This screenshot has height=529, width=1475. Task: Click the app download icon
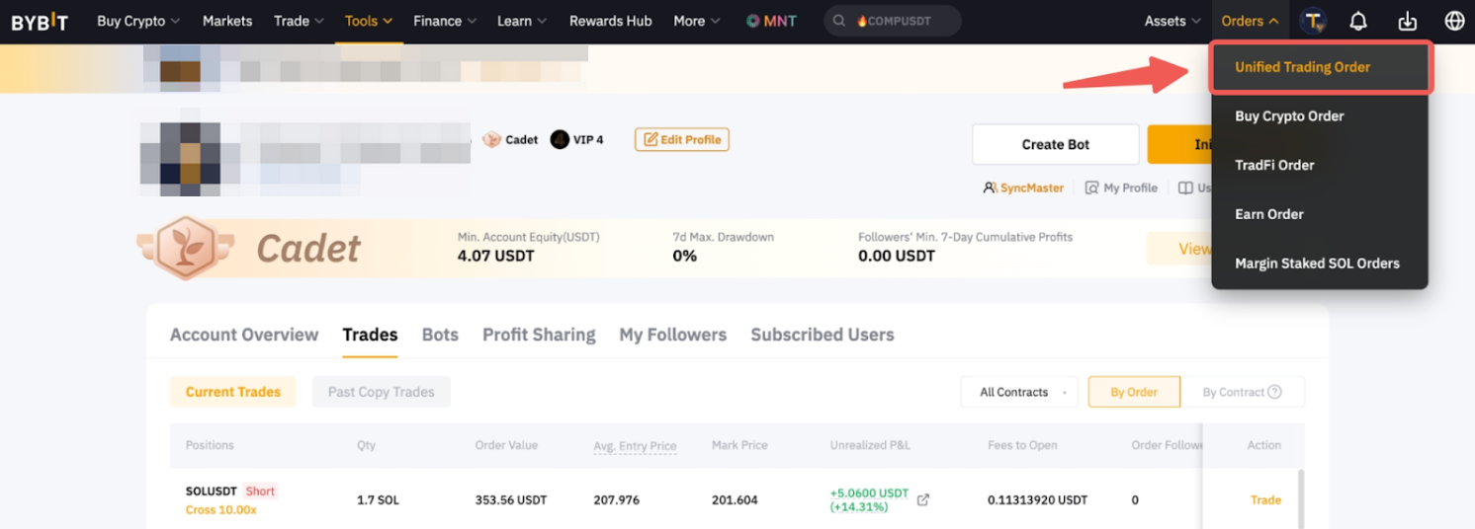[1408, 21]
